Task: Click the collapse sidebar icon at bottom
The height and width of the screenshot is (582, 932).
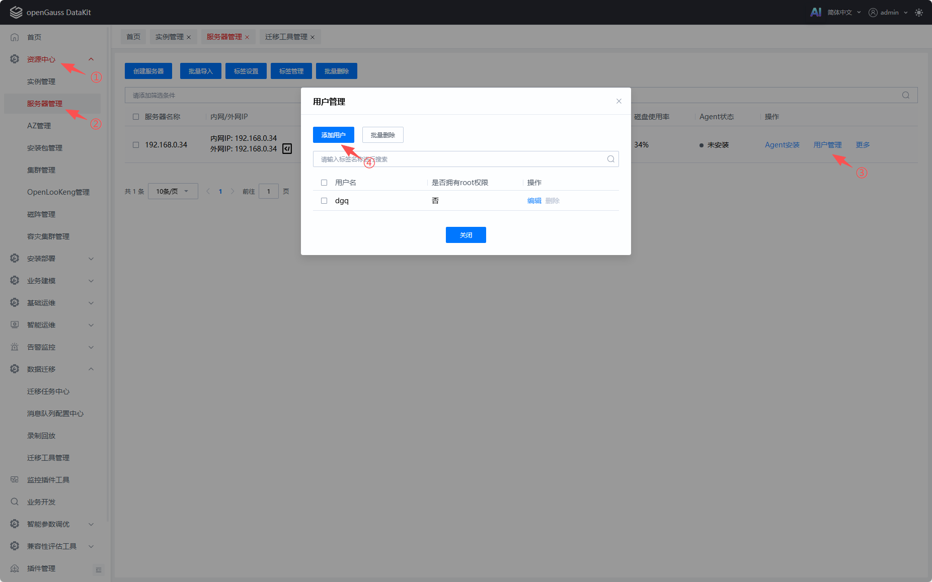Action: pyautogui.click(x=99, y=570)
